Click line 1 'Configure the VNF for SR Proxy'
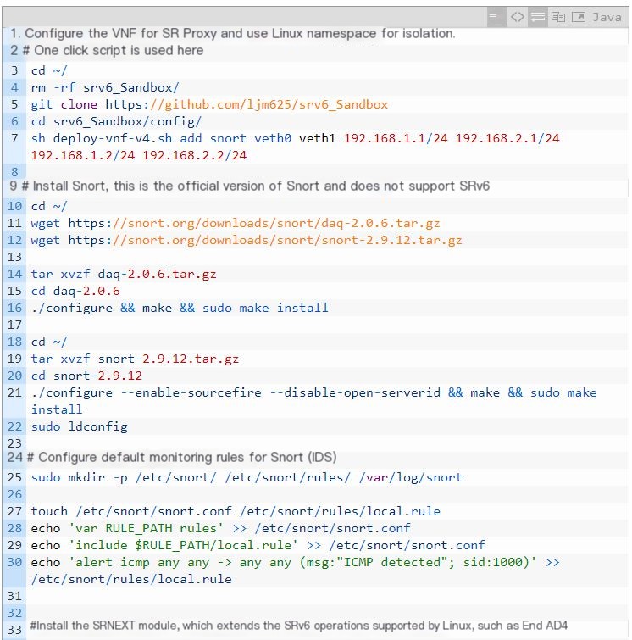 click(233, 33)
